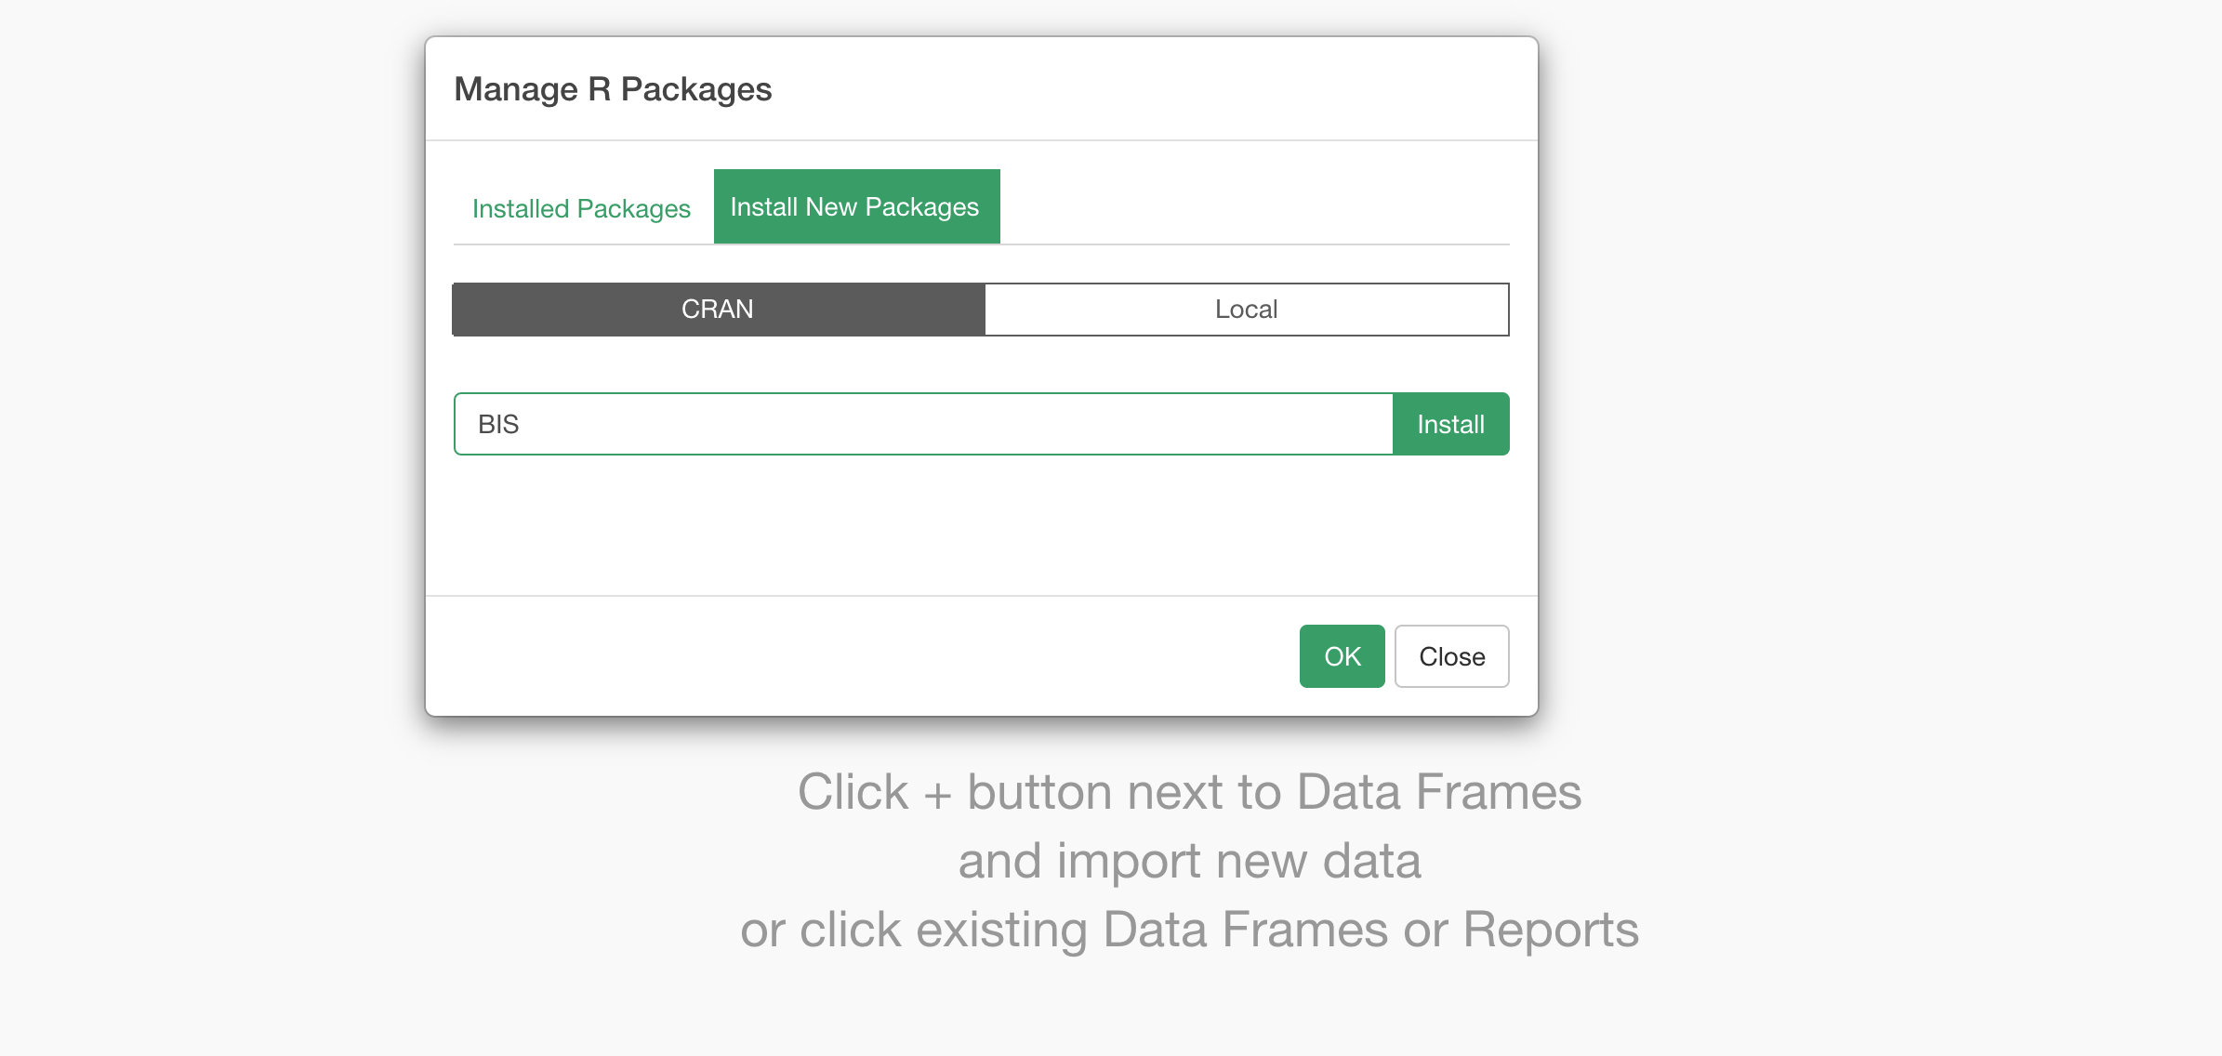Screen dimensions: 2222x1056
Task: Choose CRAN as the package source
Action: point(718,309)
